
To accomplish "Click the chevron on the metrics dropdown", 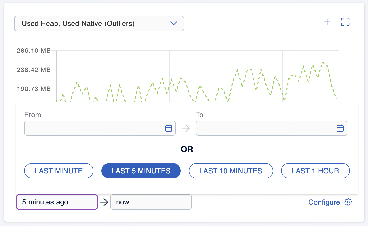I will coord(174,23).
